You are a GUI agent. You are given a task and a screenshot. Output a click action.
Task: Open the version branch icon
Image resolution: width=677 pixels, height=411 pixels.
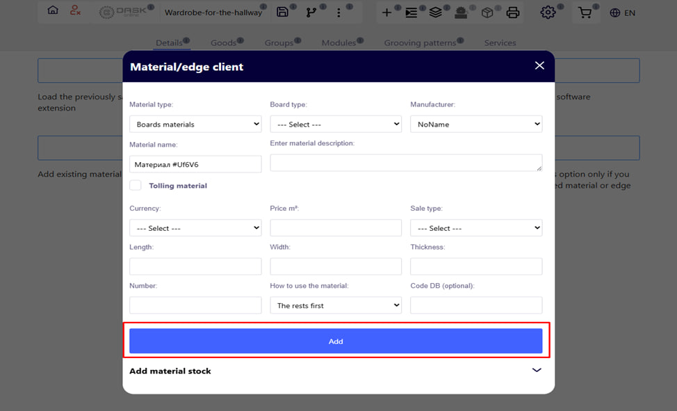coord(311,12)
